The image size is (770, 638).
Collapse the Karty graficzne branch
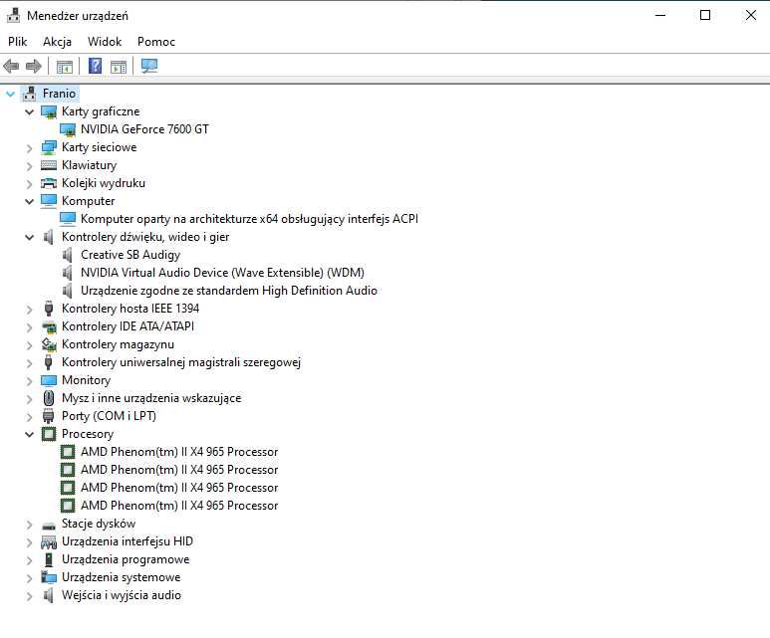coord(30,111)
